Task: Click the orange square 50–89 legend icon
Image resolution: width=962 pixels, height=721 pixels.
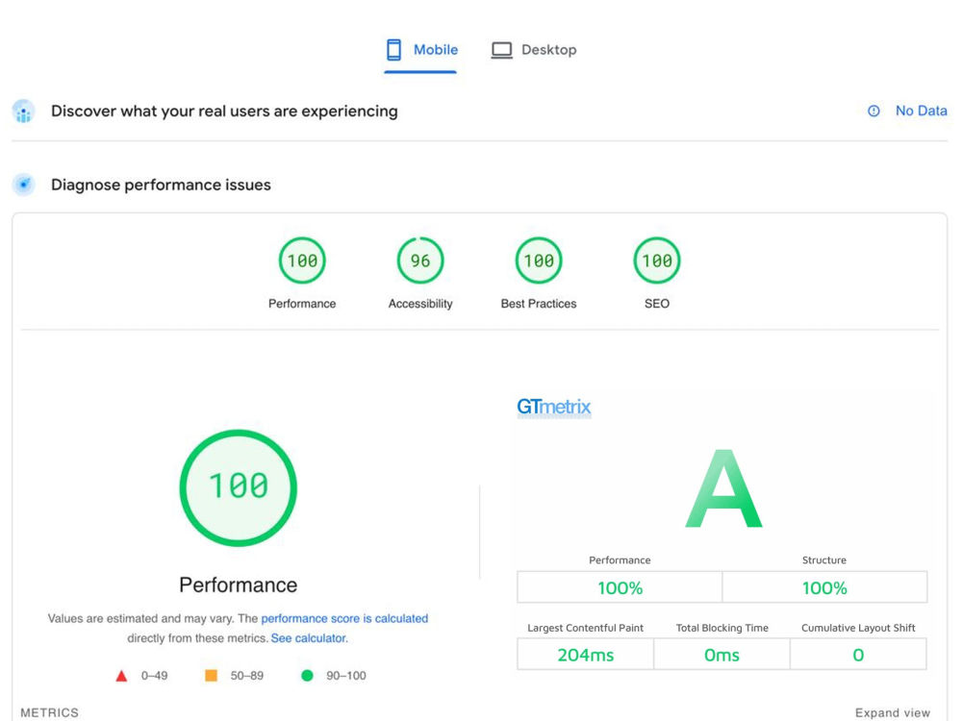Action: 211,676
